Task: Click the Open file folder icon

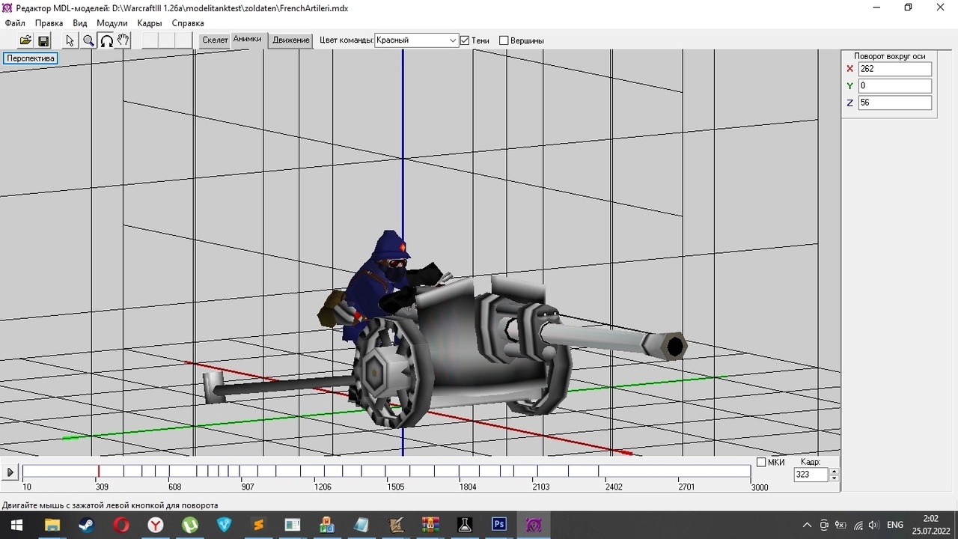Action: (25, 40)
